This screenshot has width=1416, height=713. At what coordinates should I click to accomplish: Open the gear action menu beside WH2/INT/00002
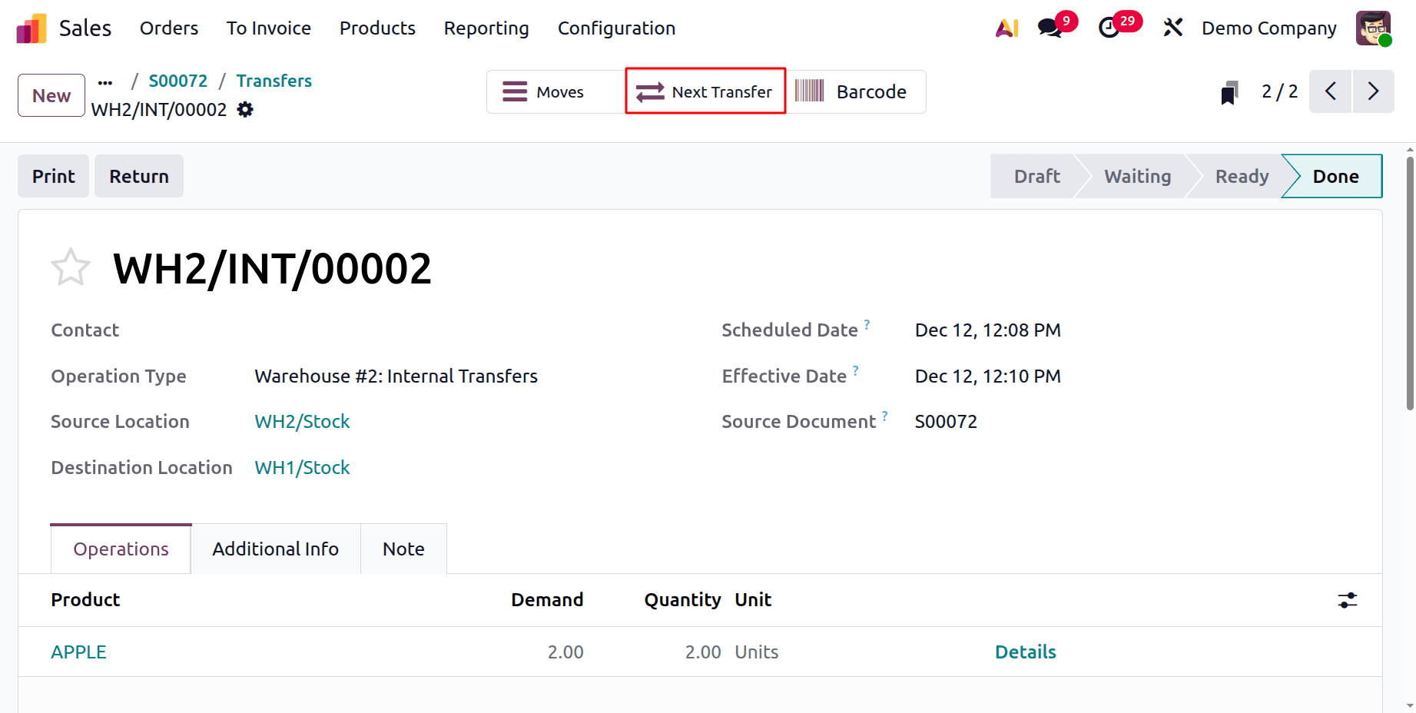(244, 109)
